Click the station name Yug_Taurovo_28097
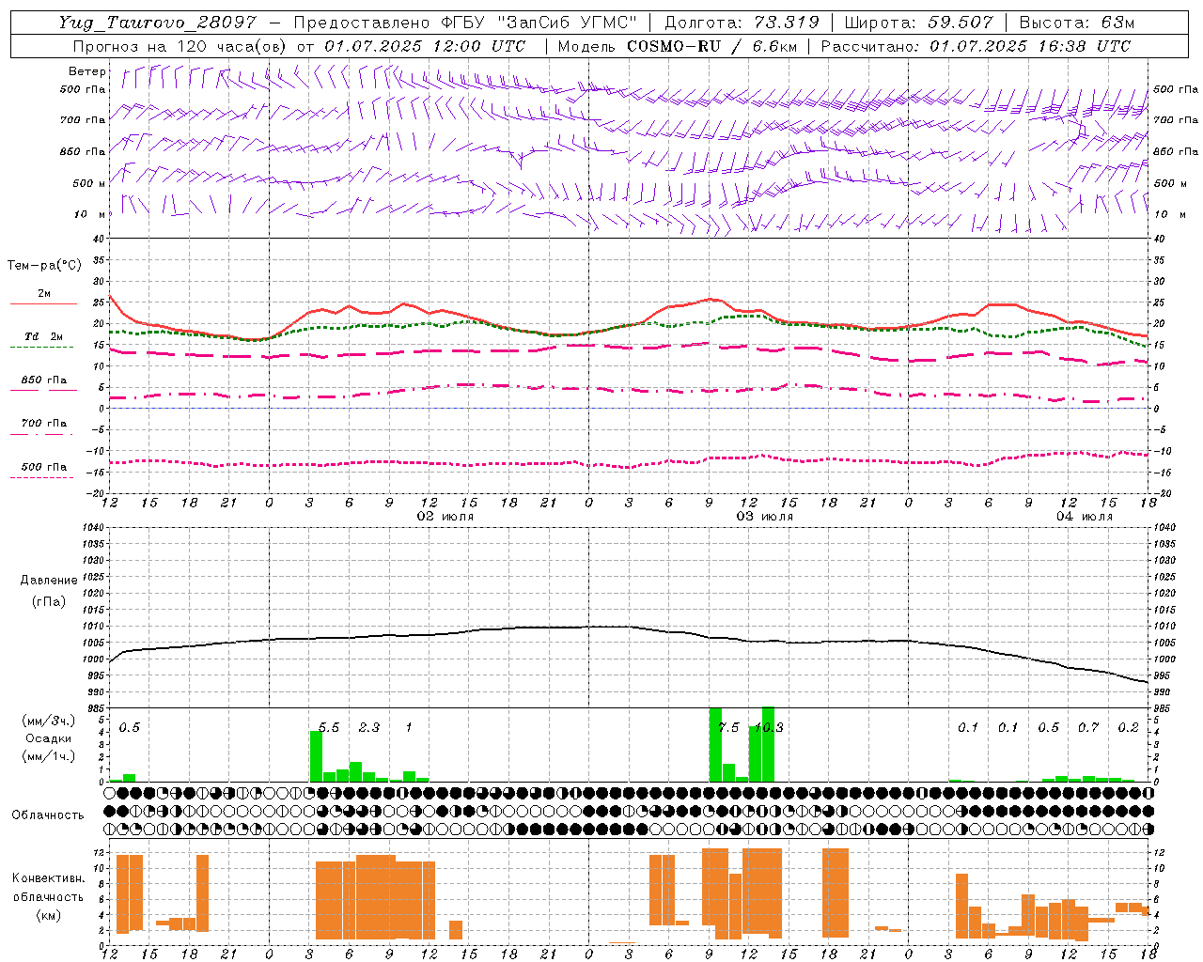Screen dimensions: 1203x962 click(157, 23)
